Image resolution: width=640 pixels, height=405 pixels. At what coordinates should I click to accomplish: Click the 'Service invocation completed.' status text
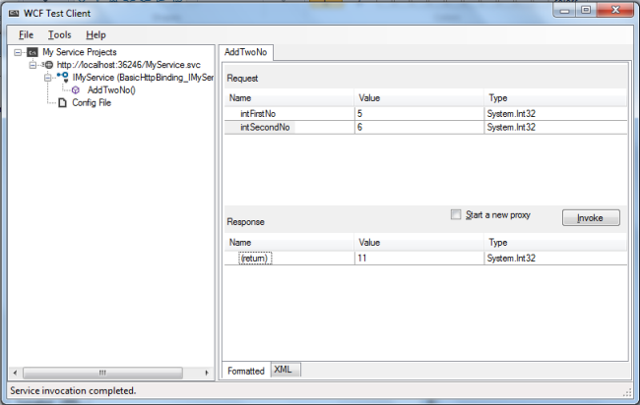[x=73, y=390]
